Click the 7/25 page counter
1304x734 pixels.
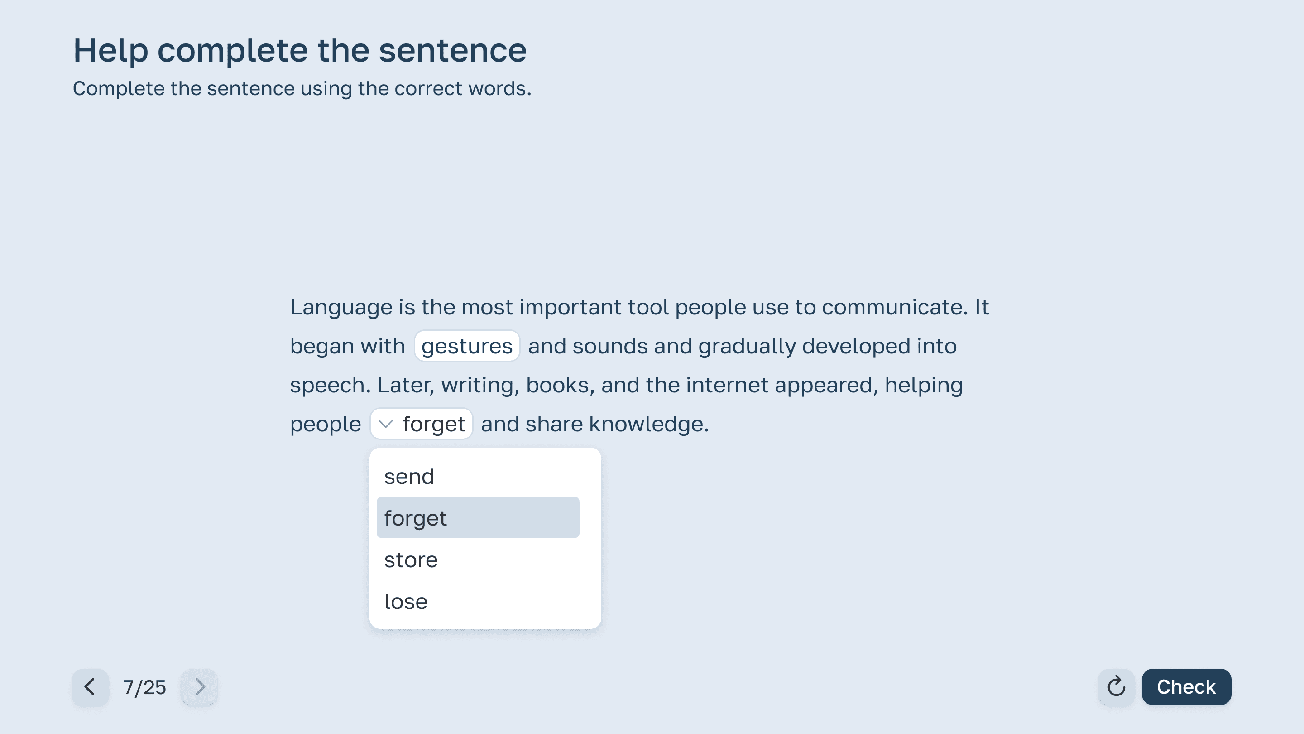[144, 687]
